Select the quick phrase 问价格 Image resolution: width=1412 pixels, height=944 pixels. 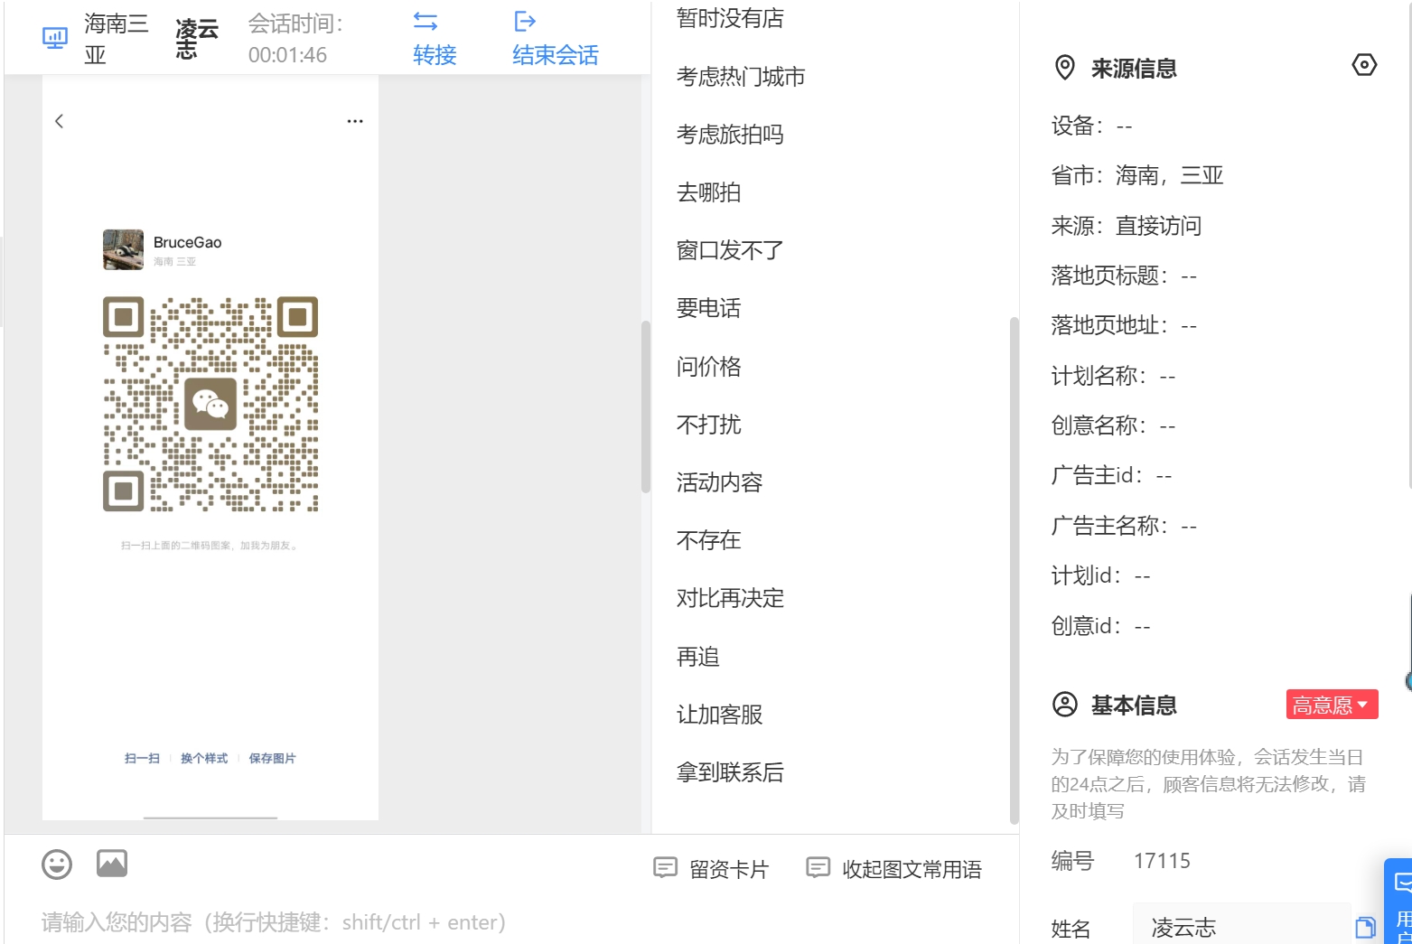point(708,367)
